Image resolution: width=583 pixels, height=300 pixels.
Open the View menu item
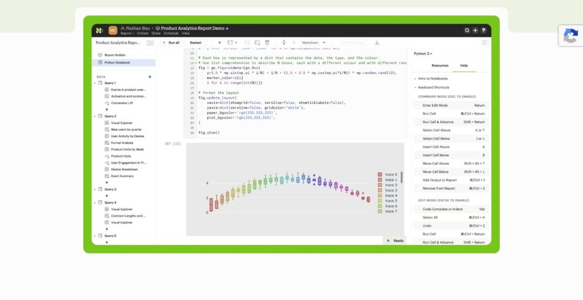(x=186, y=34)
